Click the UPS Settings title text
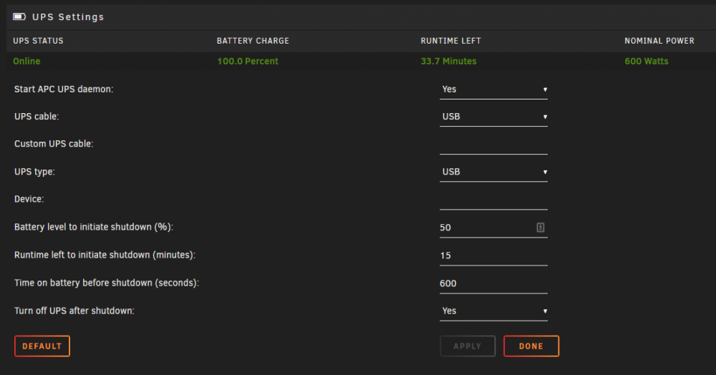The height and width of the screenshot is (375, 716). (x=68, y=17)
